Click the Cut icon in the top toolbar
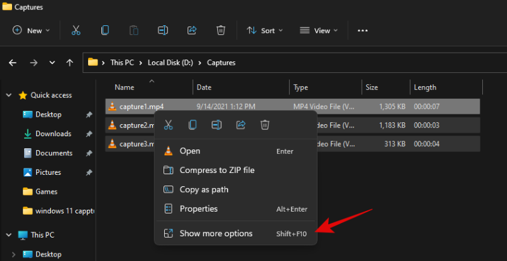 tap(76, 30)
